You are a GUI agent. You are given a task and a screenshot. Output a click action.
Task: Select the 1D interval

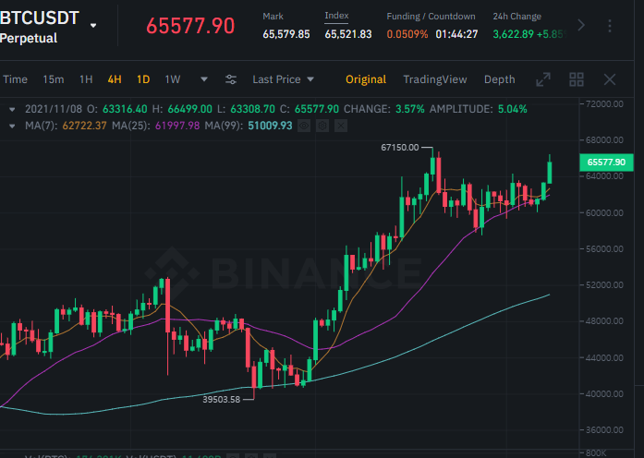(143, 79)
